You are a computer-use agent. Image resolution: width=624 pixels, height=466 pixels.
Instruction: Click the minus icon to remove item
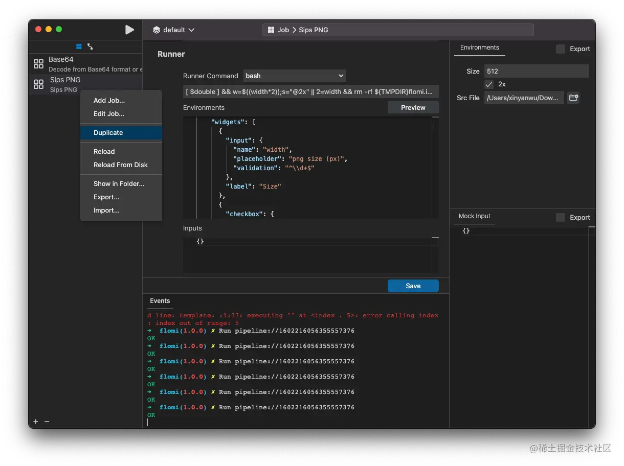click(47, 422)
